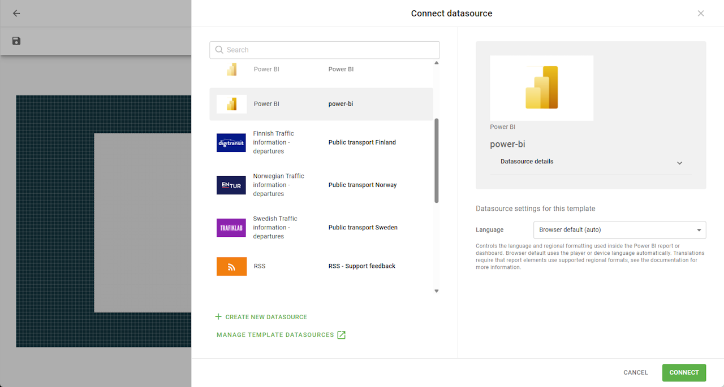Click the list scroll down arrow

[x=436, y=291]
